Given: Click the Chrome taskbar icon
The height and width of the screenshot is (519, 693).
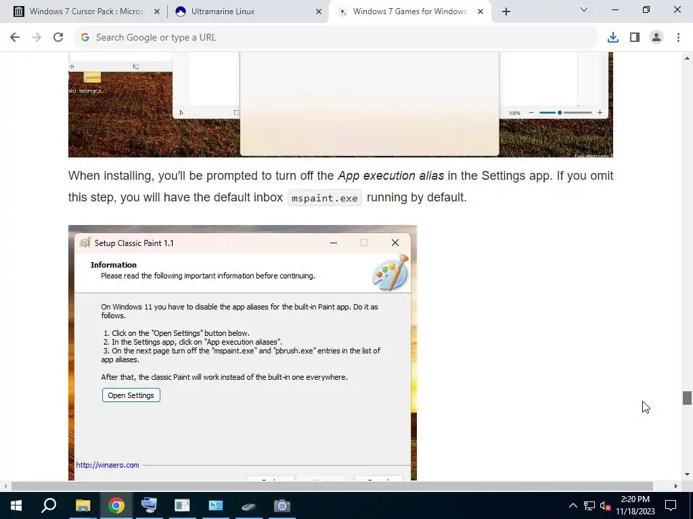Looking at the screenshot, I should pyautogui.click(x=116, y=505).
